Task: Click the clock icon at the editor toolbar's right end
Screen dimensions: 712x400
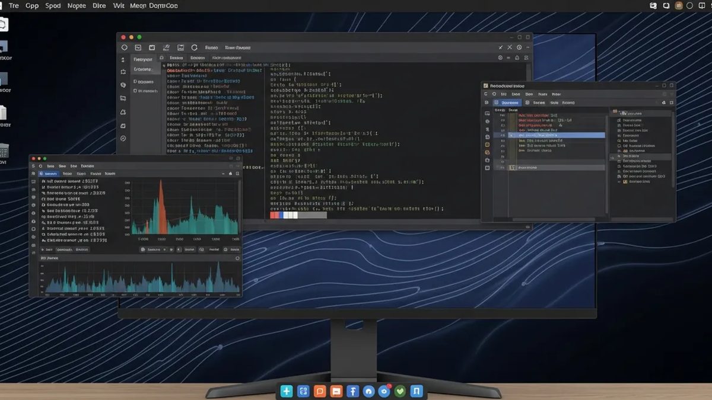Action: tap(519, 47)
